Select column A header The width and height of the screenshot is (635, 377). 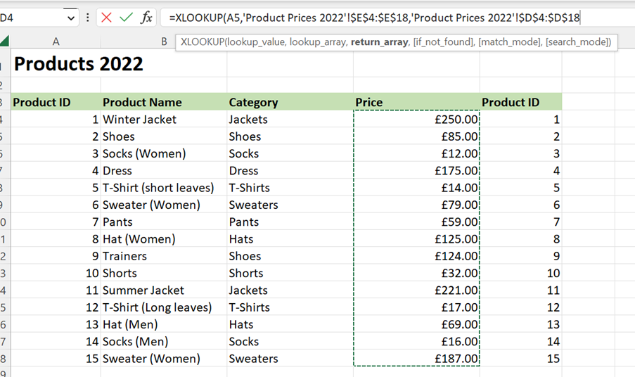point(56,41)
